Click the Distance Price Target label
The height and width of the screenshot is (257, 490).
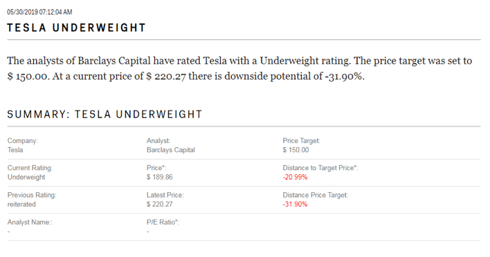coord(315,196)
